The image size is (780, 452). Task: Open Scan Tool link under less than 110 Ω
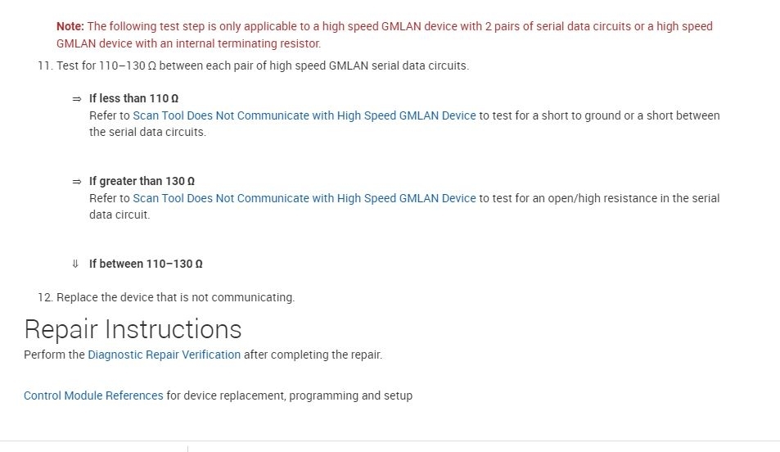[304, 115]
